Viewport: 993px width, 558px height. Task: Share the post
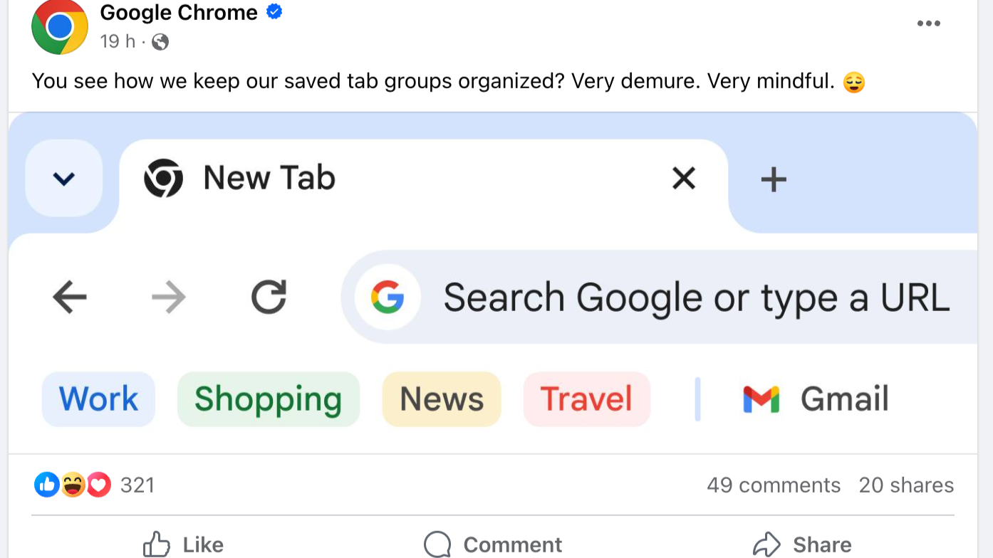[x=802, y=544]
